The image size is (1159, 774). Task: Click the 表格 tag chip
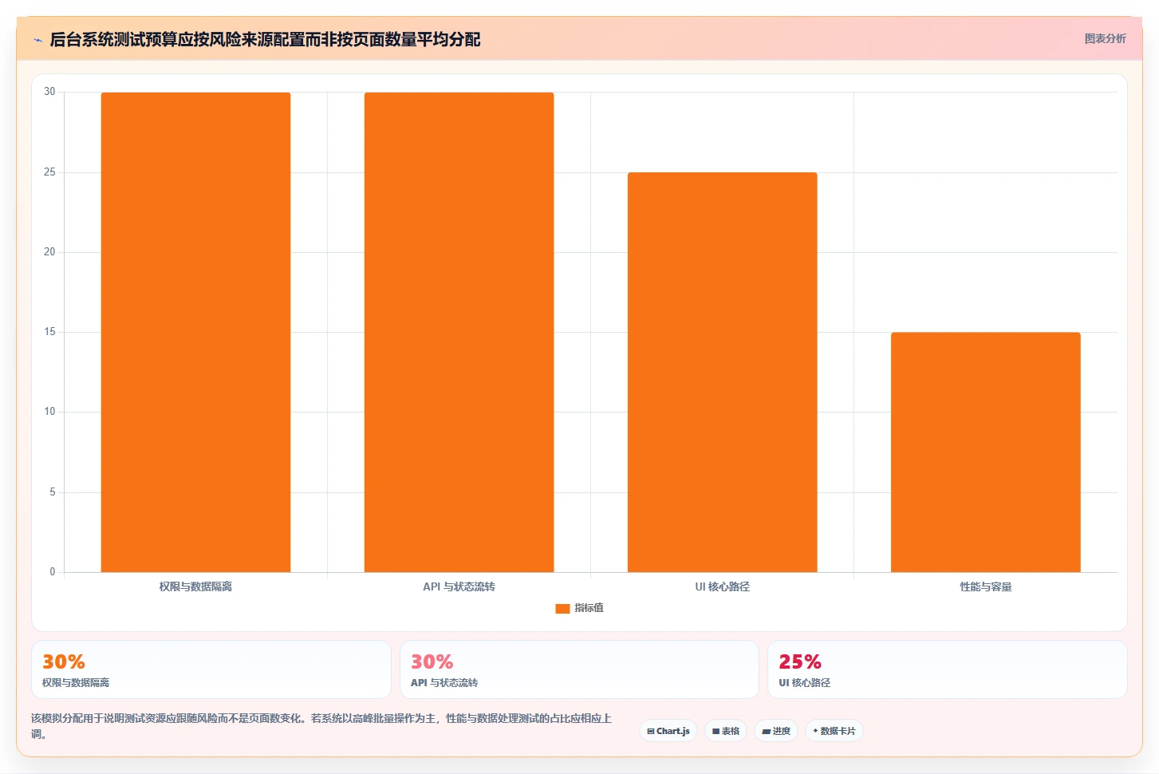tap(726, 731)
